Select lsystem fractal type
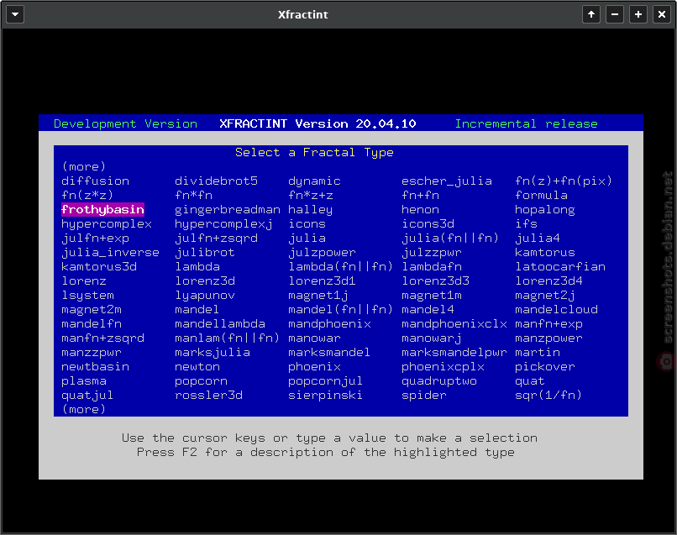This screenshot has height=535, width=677. coord(87,295)
